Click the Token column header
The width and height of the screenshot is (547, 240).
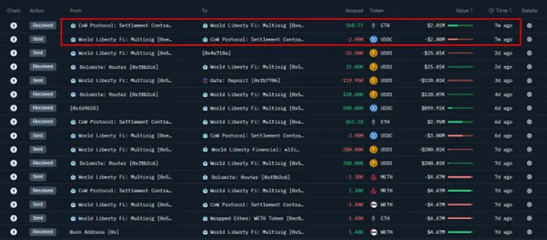coord(377,11)
